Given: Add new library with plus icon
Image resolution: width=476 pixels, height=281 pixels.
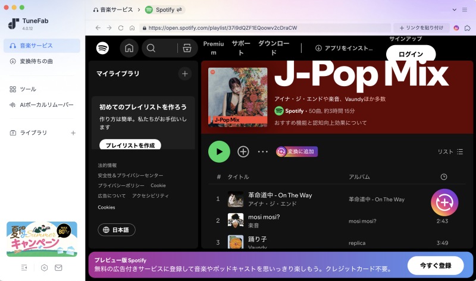Looking at the screenshot, I should 73,132.
